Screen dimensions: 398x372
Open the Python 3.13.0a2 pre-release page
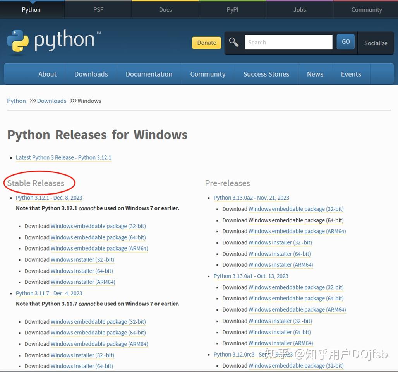pyautogui.click(x=251, y=198)
